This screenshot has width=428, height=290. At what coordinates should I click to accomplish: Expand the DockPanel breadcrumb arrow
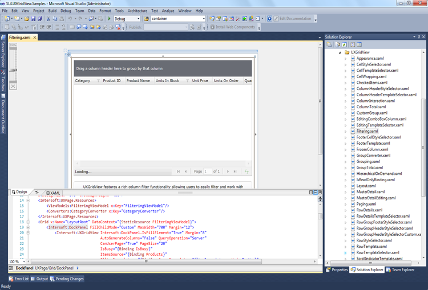coord(78,268)
